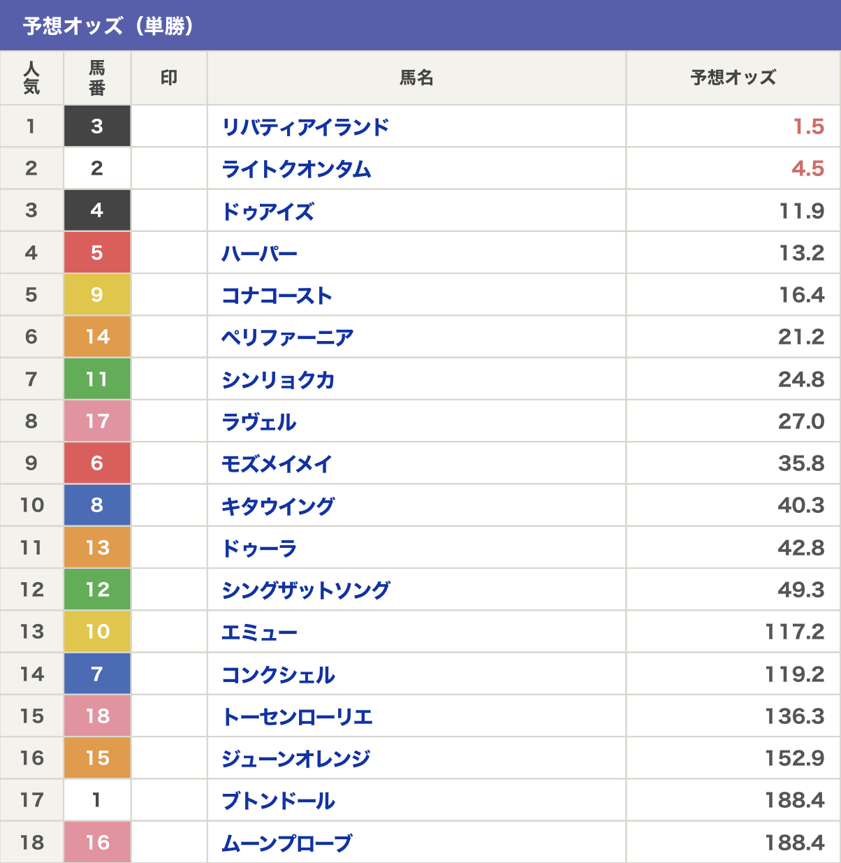Click the 予想オッズ column header
Screen dimensions: 841x863
click(x=733, y=78)
